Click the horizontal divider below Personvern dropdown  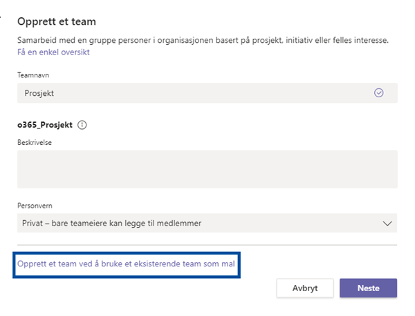[x=207, y=244]
